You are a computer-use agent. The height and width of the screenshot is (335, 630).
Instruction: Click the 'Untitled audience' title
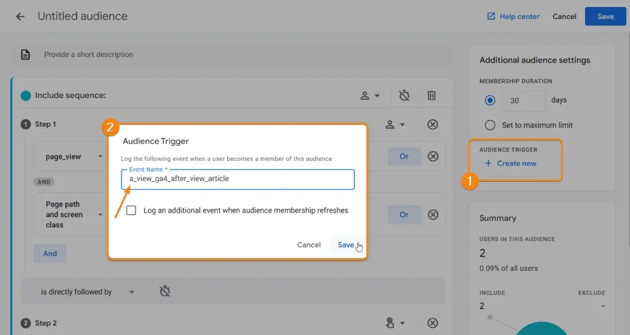(x=82, y=16)
